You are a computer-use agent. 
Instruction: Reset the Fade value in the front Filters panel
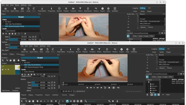(x=54, y=88)
